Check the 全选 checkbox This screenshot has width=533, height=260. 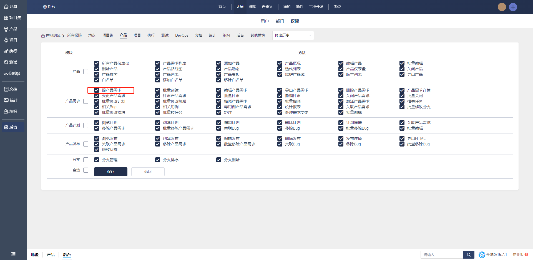click(86, 170)
